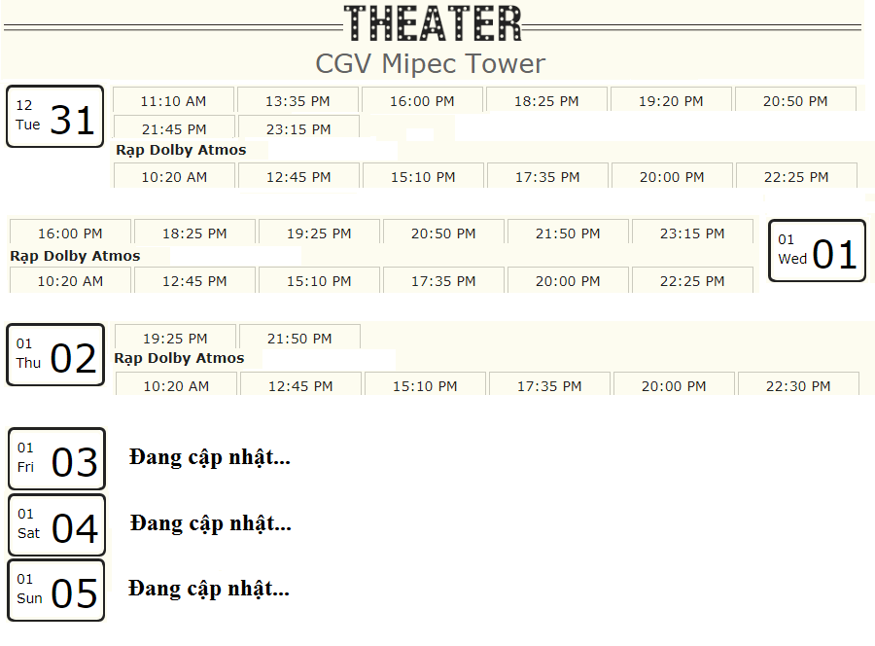Book Dolby Atmos 12:45 PM on Thu 02
Image resolution: width=875 pixels, height=646 pixels.
(x=300, y=385)
